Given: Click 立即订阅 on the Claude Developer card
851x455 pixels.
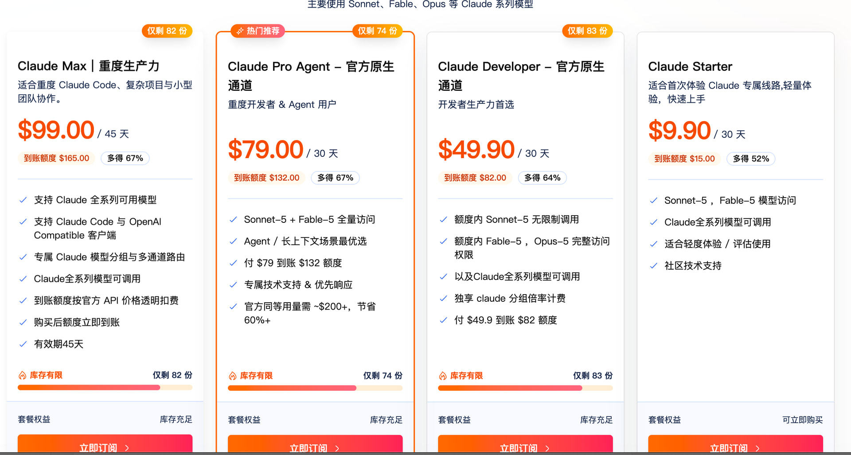Looking at the screenshot, I should point(525,444).
